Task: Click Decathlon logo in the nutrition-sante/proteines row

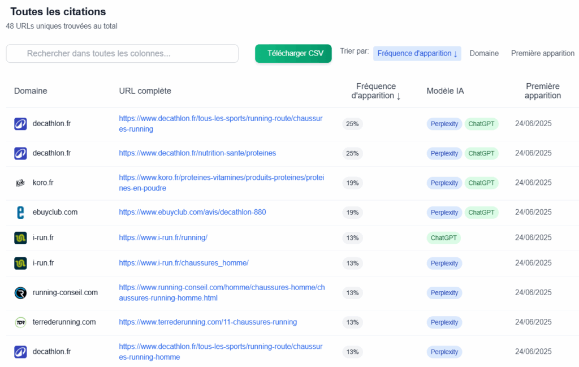Action: [20, 153]
